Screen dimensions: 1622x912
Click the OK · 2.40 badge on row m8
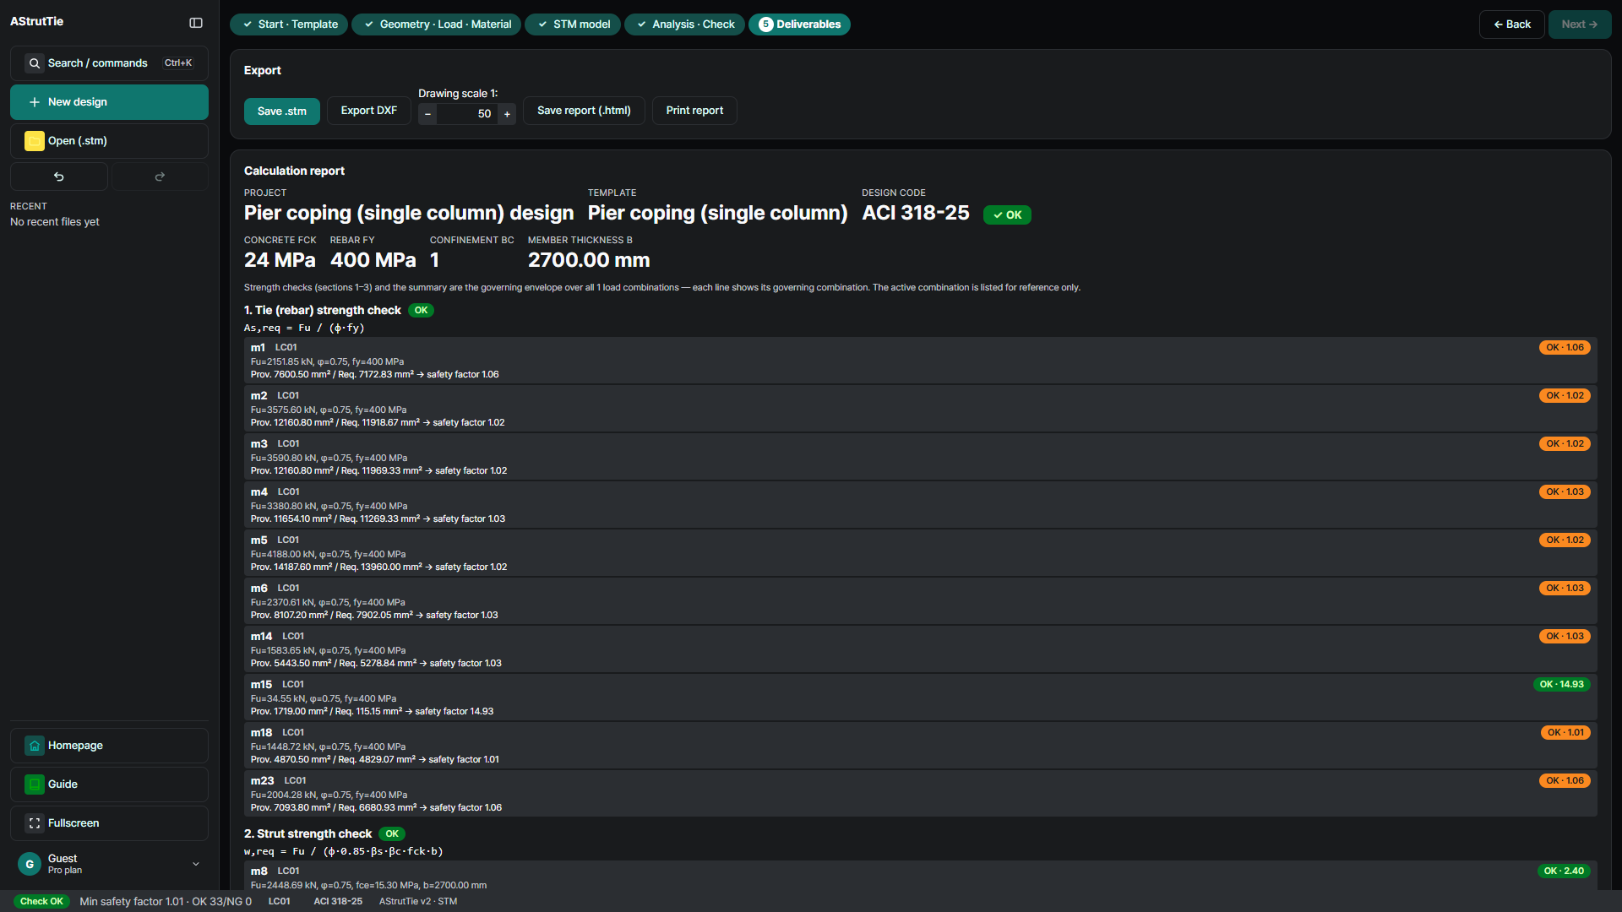coord(1564,871)
